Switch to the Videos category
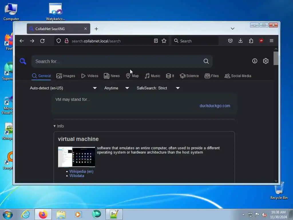The width and height of the screenshot is (293, 220). (90, 76)
